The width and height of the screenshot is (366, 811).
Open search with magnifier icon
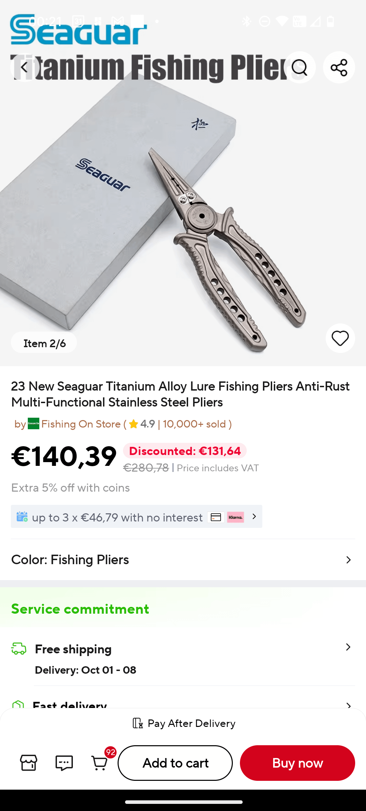[x=300, y=67]
